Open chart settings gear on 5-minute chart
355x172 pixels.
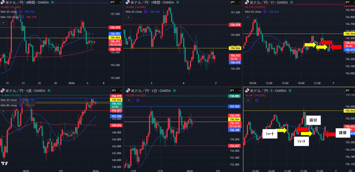[350, 171]
